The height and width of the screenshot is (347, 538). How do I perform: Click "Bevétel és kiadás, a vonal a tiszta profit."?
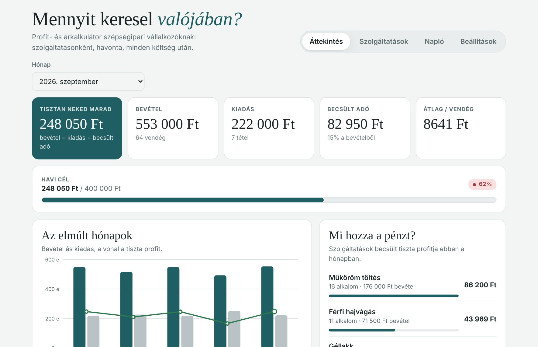point(102,249)
